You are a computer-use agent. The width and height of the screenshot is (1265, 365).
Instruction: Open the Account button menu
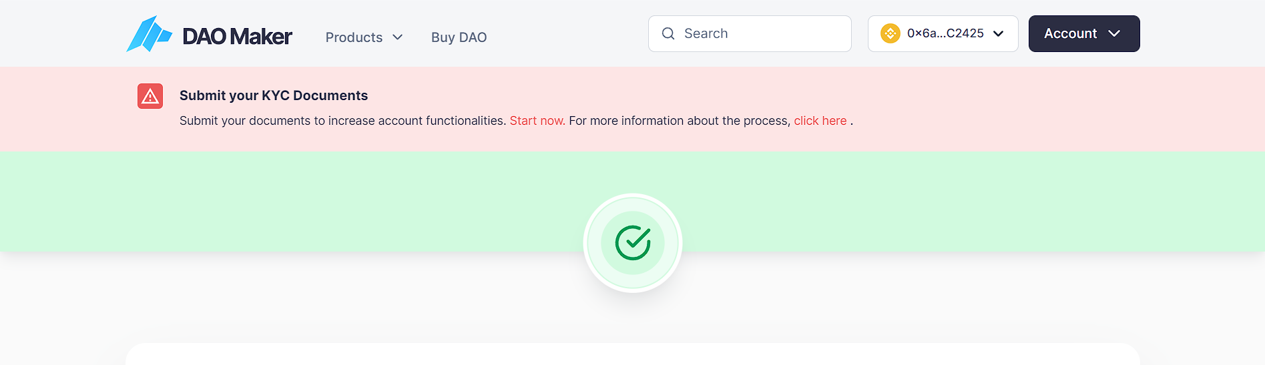point(1070,33)
